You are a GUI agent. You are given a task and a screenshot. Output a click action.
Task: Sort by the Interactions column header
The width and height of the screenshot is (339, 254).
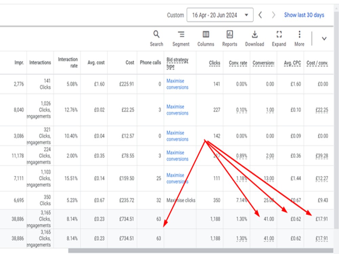point(40,63)
